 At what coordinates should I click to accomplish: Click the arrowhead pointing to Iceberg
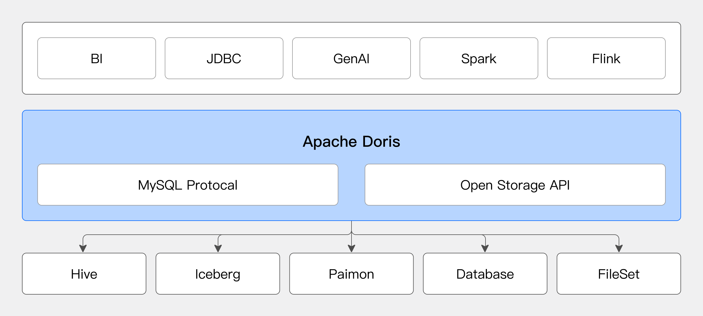point(218,248)
